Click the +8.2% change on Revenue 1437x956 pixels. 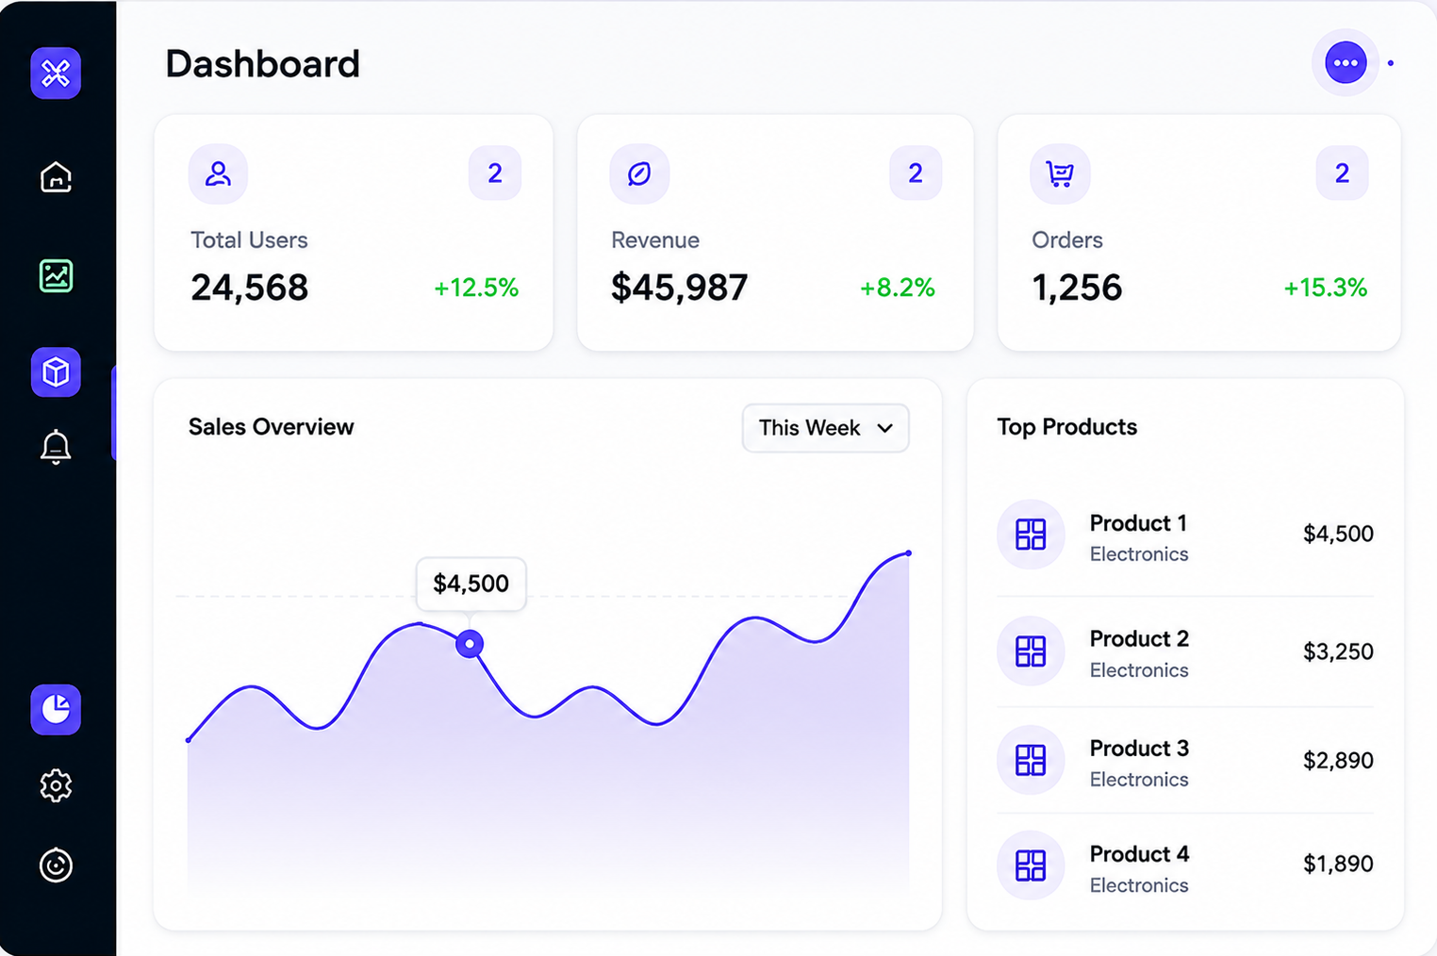(x=897, y=288)
